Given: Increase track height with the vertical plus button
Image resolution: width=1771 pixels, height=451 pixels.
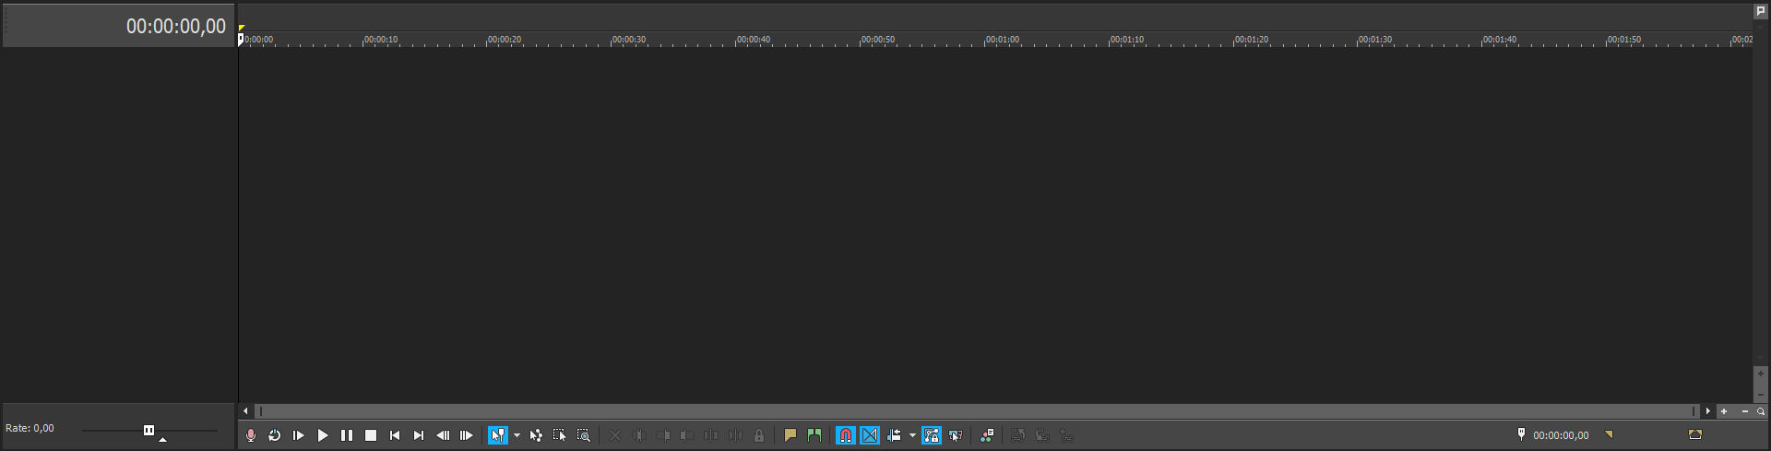Looking at the screenshot, I should point(1760,374).
